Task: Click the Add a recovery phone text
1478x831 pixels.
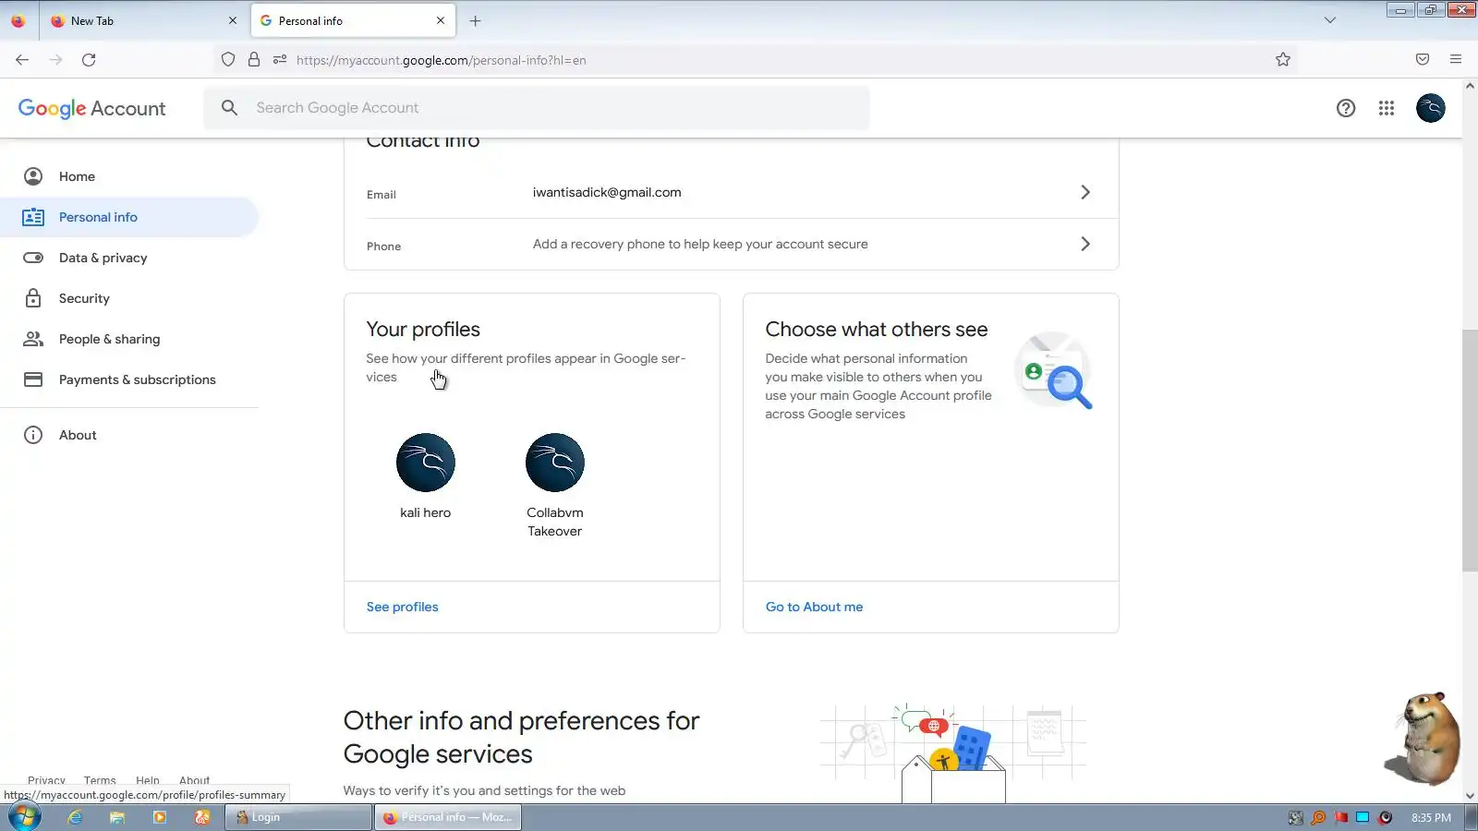Action: [700, 244]
